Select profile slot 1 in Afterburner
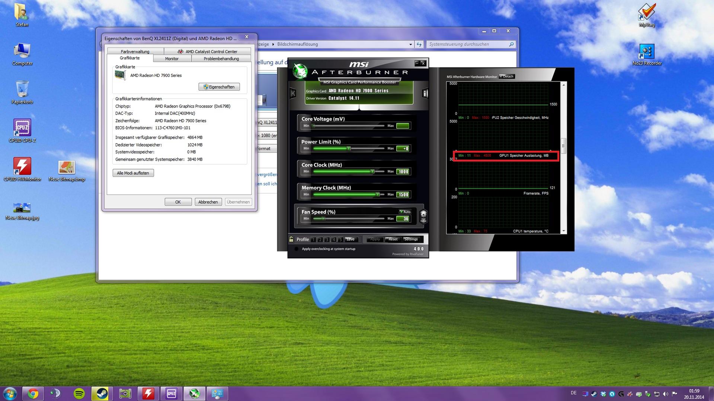This screenshot has height=401, width=714. coord(313,240)
